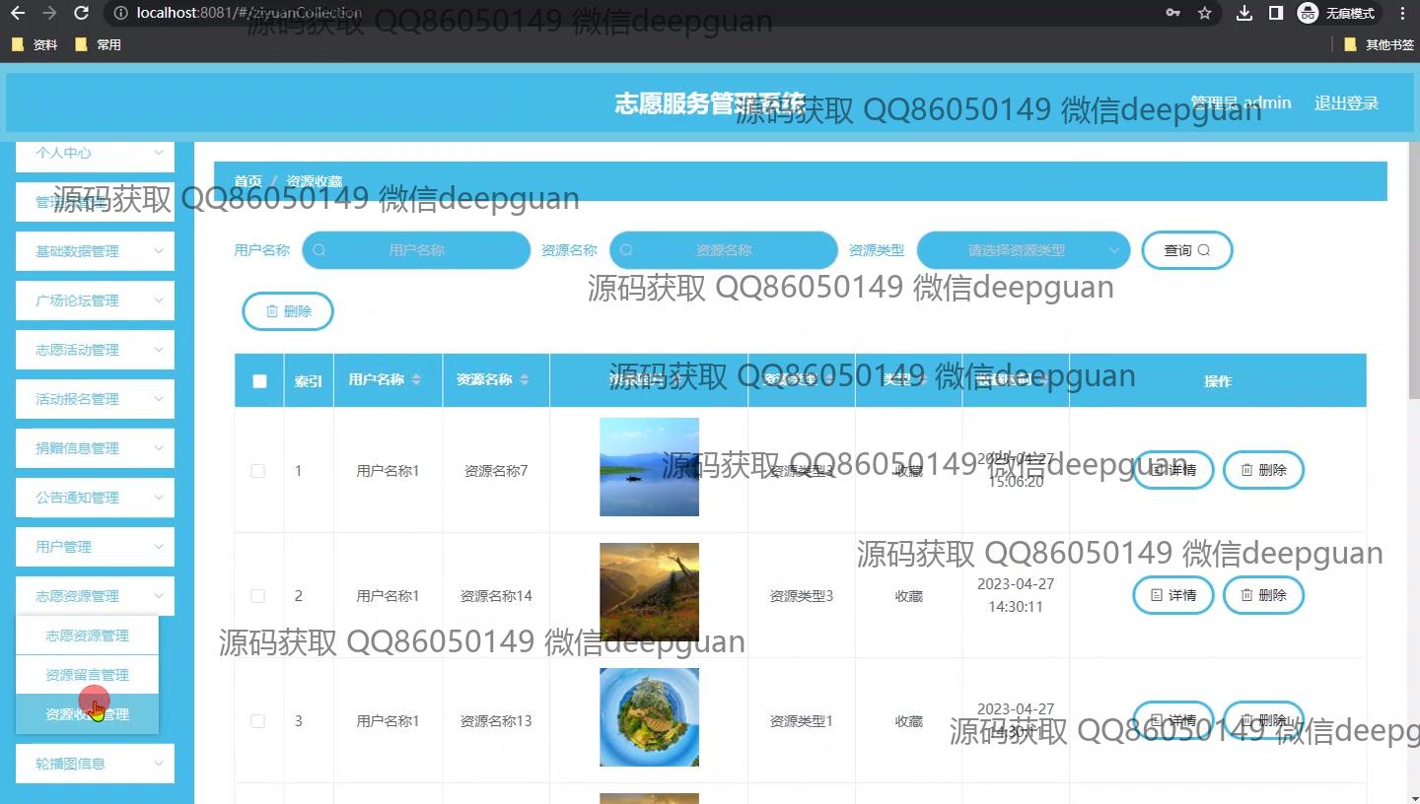
Task: Select the header select-all checkbox
Action: (259, 381)
